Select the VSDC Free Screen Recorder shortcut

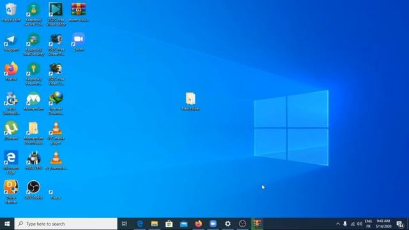click(x=56, y=44)
